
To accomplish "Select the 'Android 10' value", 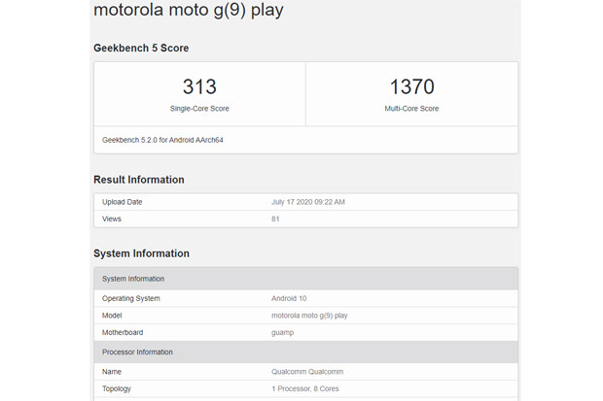I will click(x=289, y=298).
